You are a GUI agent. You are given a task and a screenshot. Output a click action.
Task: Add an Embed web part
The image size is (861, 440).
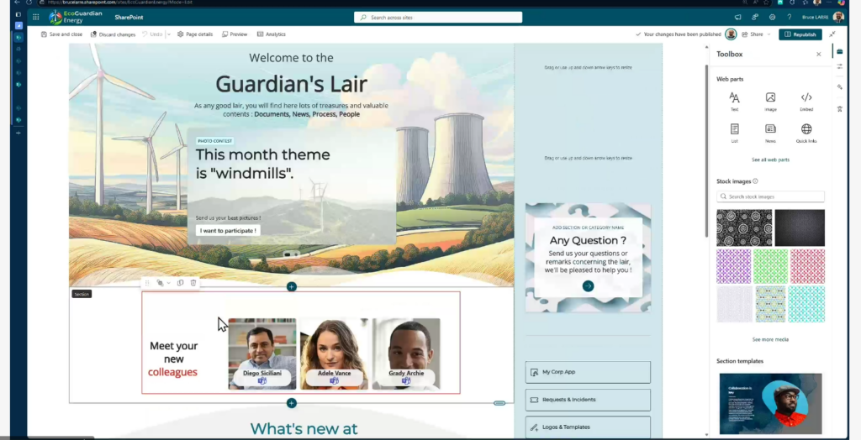click(806, 102)
